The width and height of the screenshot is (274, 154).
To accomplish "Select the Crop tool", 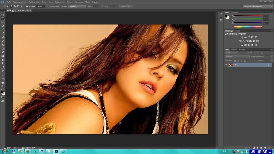I will [3, 30].
